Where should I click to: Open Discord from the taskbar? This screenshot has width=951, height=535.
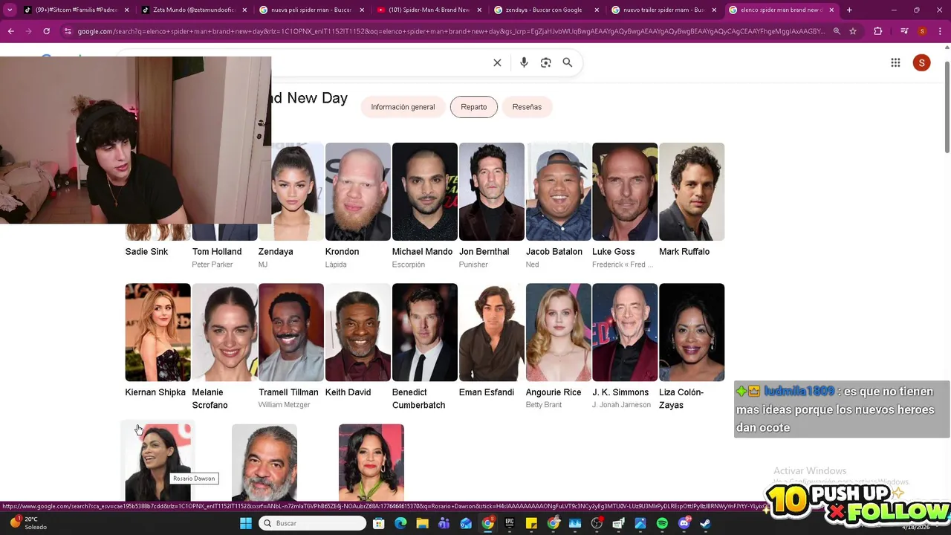click(684, 523)
